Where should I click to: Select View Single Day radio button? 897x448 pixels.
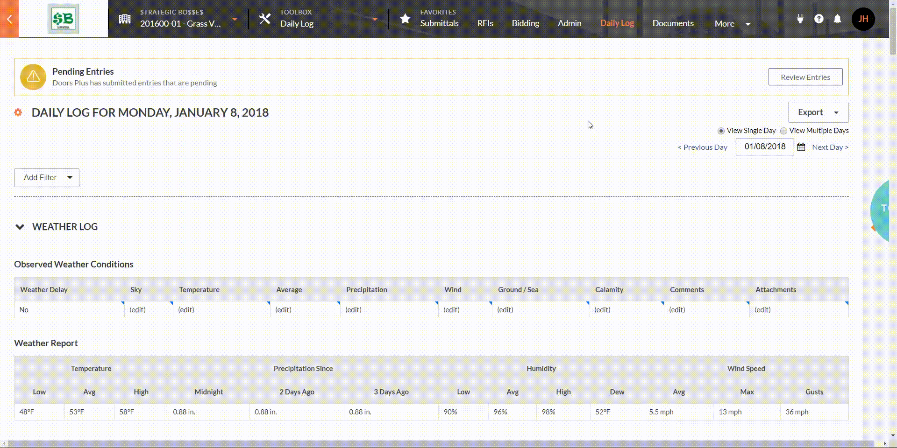pyautogui.click(x=721, y=131)
